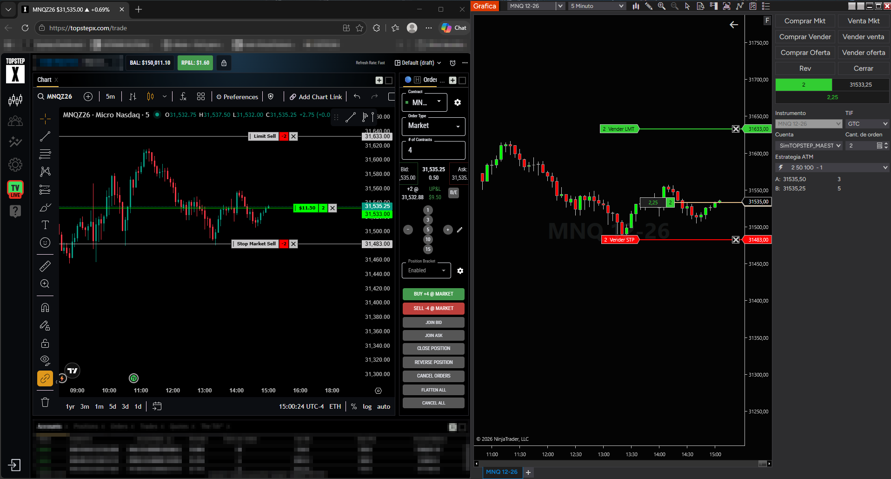Click NinjaTrader zoom-in magnifier icon

click(x=661, y=6)
